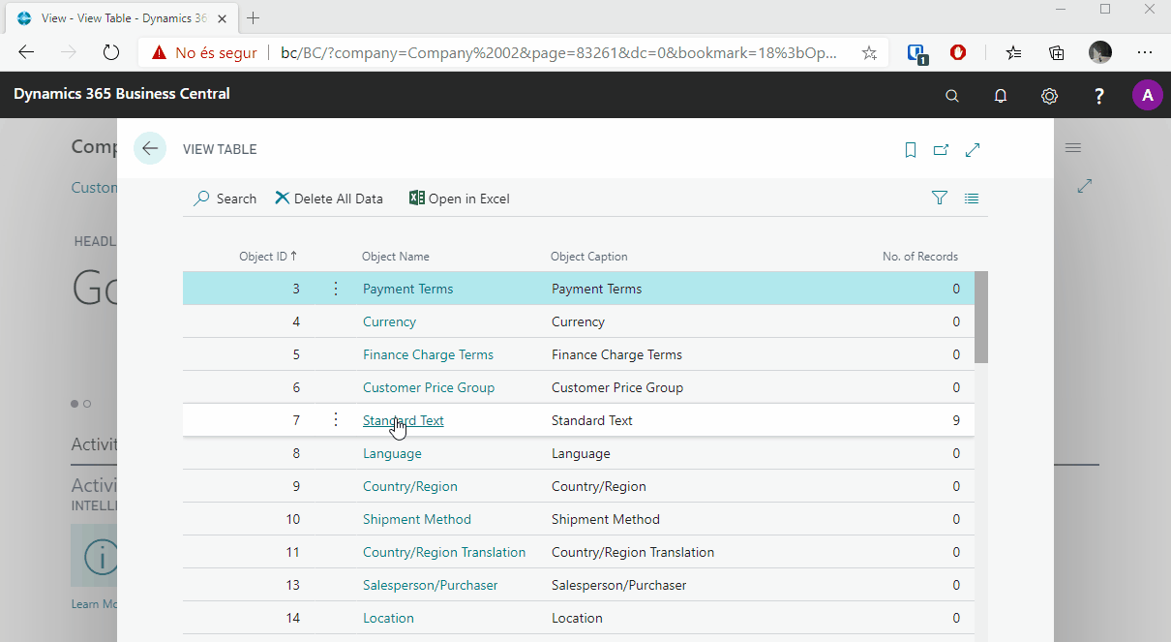This screenshot has width=1171, height=642.
Task: Open settings gear in Business Central header
Action: (1049, 96)
